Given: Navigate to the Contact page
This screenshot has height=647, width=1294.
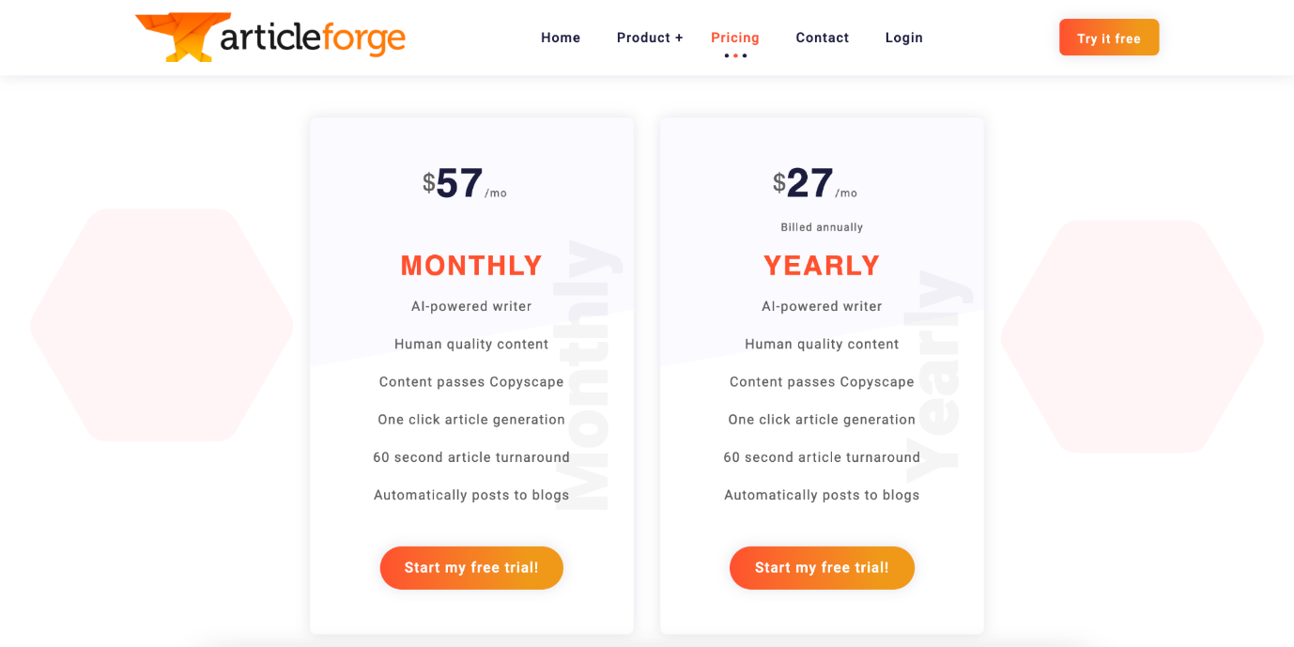Looking at the screenshot, I should [x=822, y=38].
